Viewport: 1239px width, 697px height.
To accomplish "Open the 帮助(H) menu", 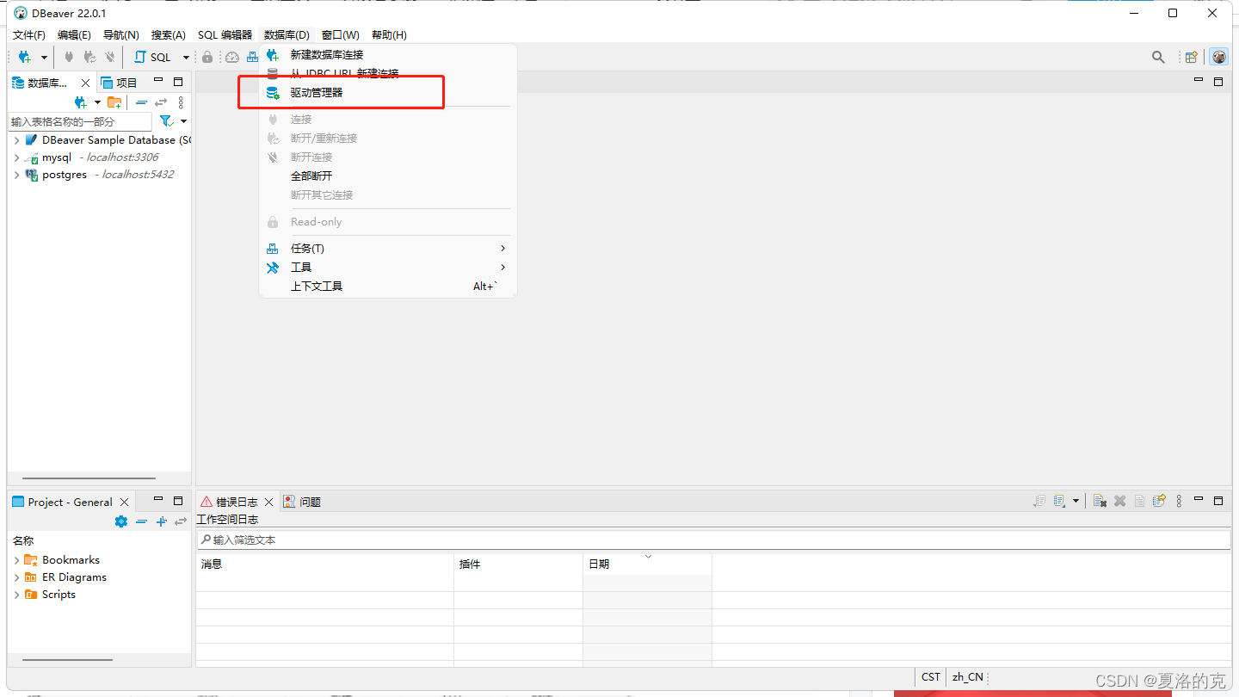I will coord(389,35).
